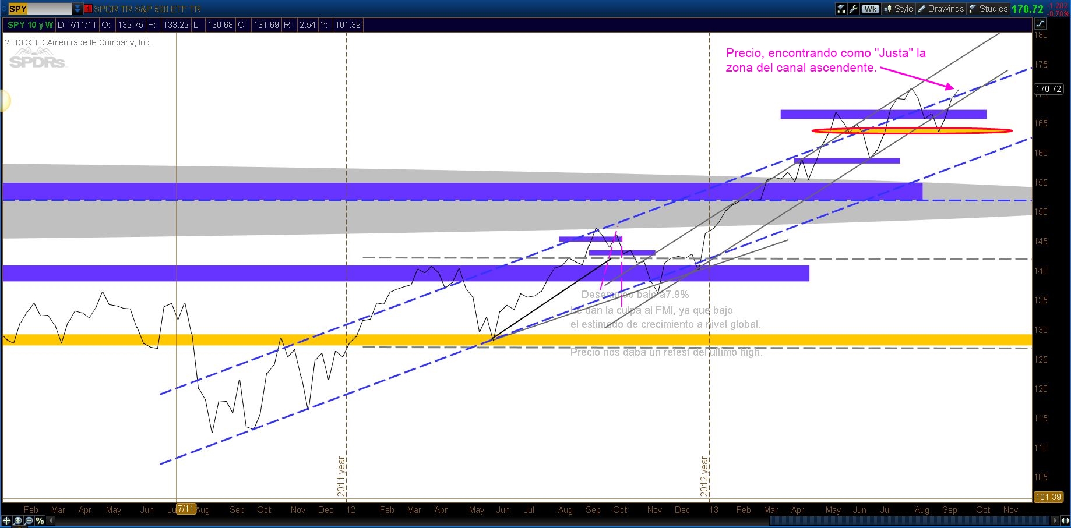Click the SPY symbol input field

39,9
